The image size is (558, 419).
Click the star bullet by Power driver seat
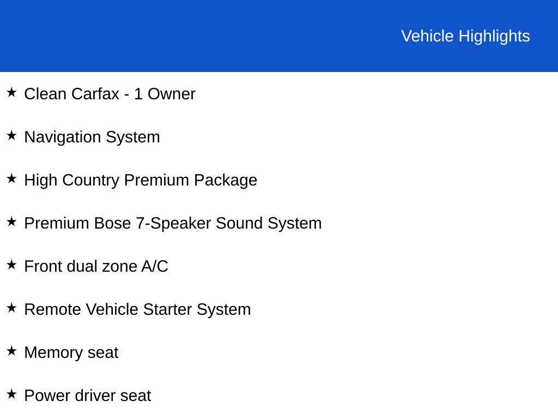(x=11, y=394)
